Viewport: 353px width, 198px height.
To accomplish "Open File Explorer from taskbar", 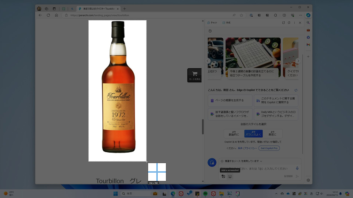I will pos(222,194).
